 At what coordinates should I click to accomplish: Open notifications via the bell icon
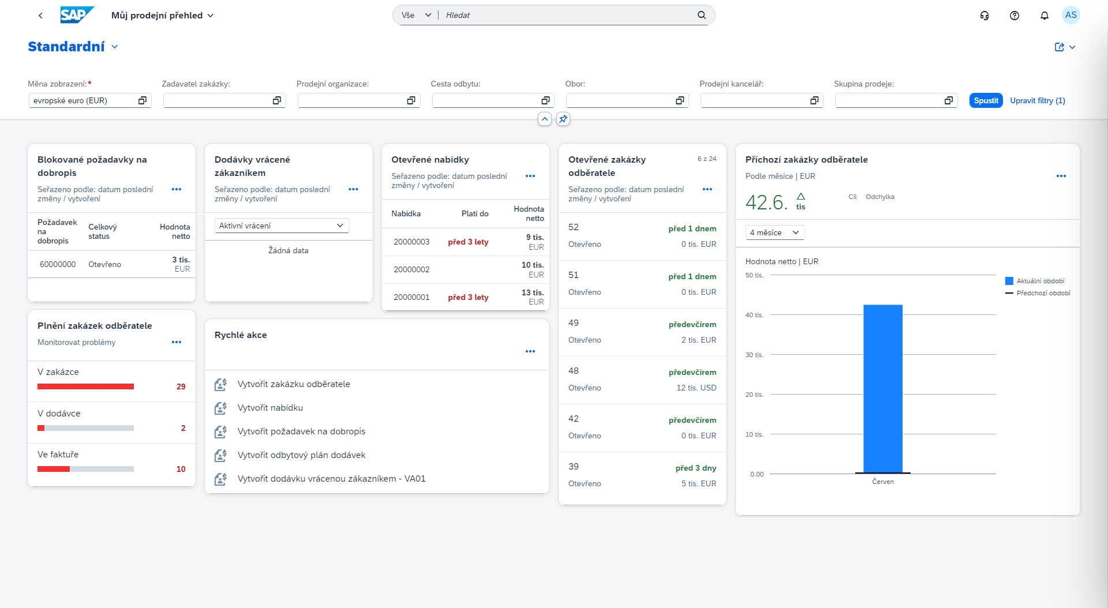(1044, 15)
